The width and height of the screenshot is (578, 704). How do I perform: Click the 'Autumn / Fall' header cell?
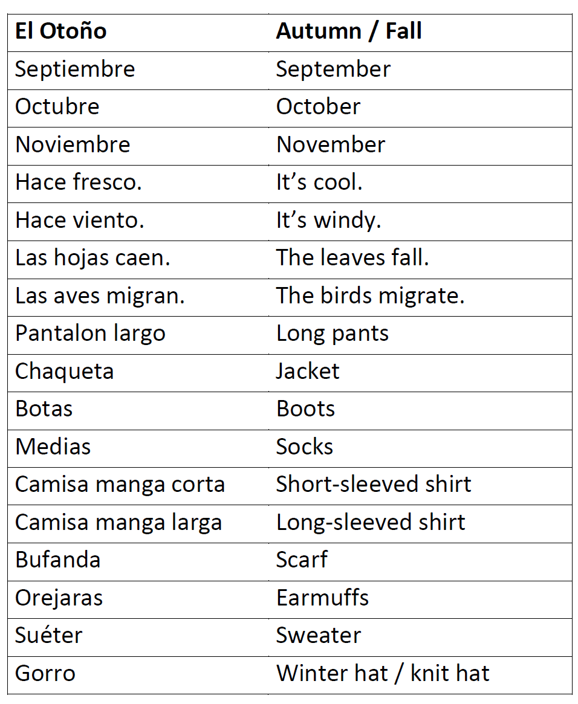[x=349, y=31]
